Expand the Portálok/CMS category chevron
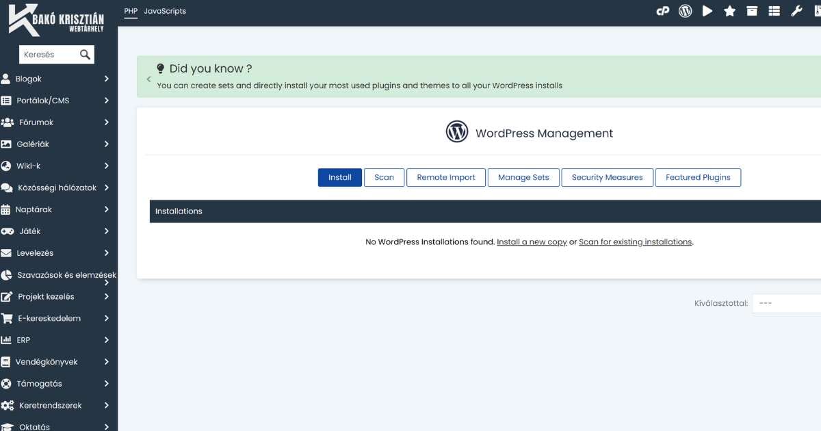Image resolution: width=821 pixels, height=431 pixels. coord(107,101)
